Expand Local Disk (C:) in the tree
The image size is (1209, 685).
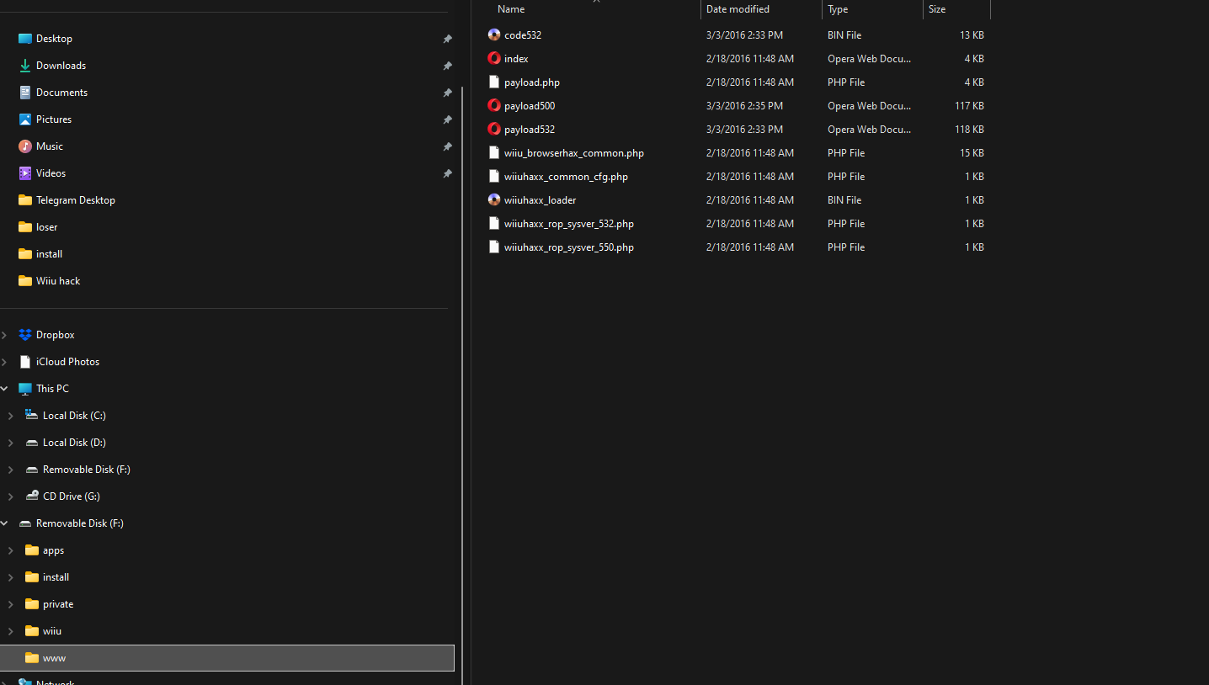[x=10, y=416]
